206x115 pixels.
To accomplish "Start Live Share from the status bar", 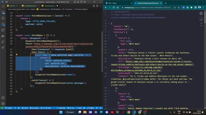I will [x=34, y=108].
